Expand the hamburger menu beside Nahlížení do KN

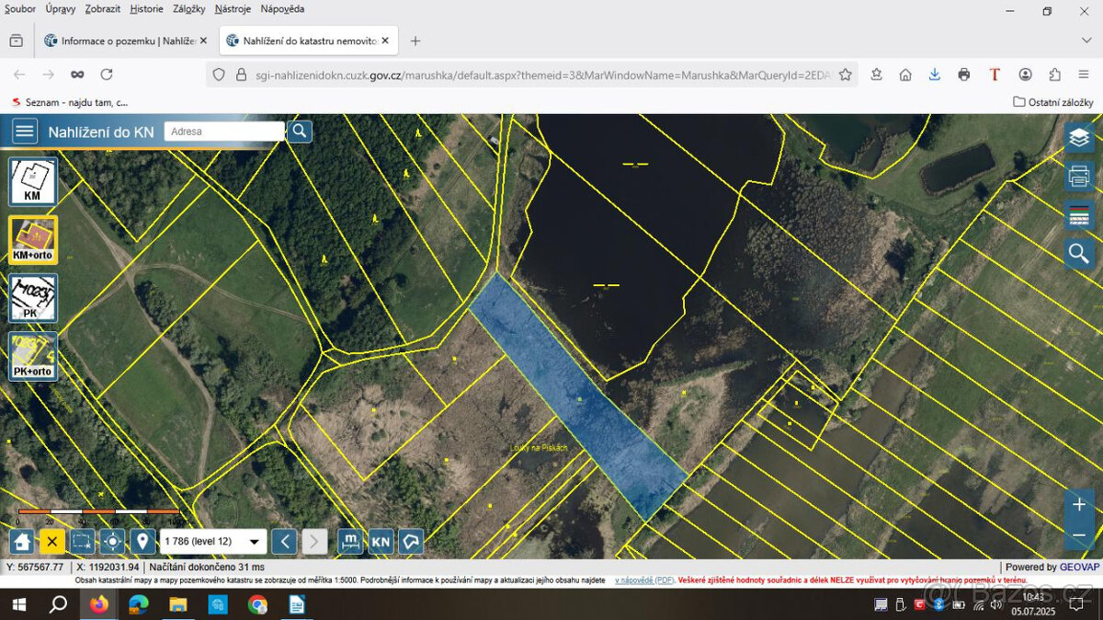25,132
